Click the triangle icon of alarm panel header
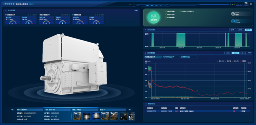 pyautogui.click(x=146, y=104)
